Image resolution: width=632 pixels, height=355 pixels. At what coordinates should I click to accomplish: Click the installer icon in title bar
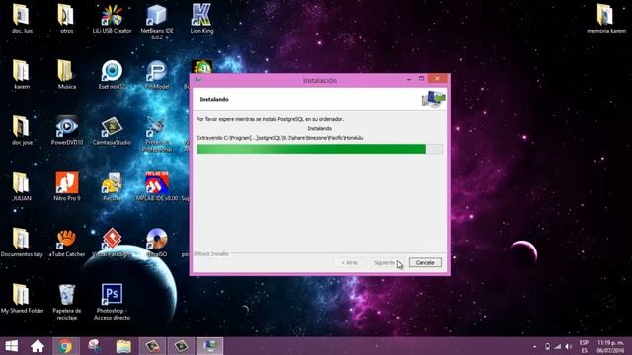pyautogui.click(x=197, y=80)
